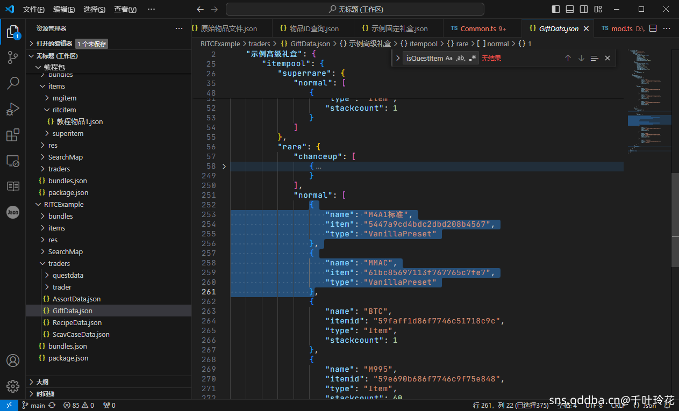Screen dimensions: 679x411
Task: Expand the questdata folder
Action: [x=109, y=275]
